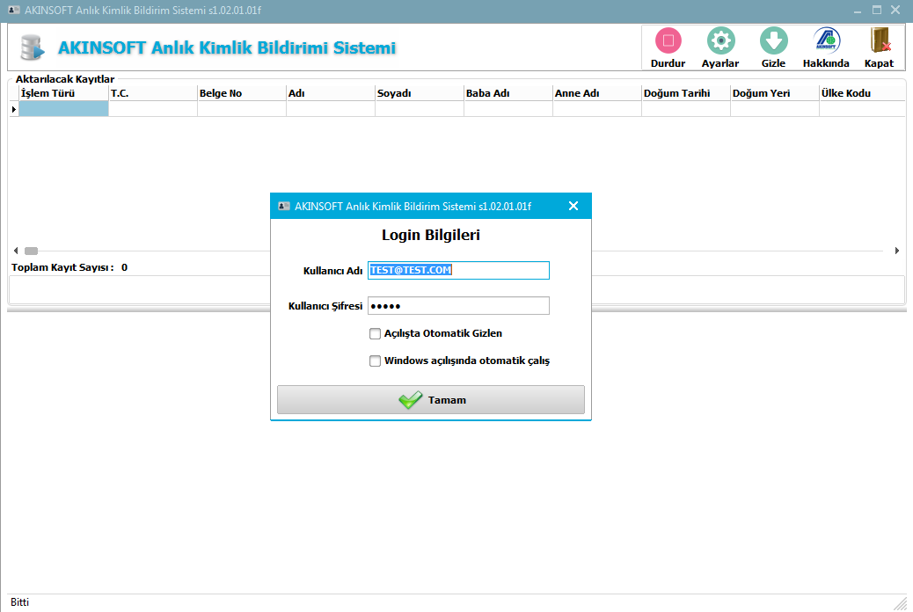Click the Adı column header
This screenshot has height=612, width=913.
pyautogui.click(x=331, y=93)
